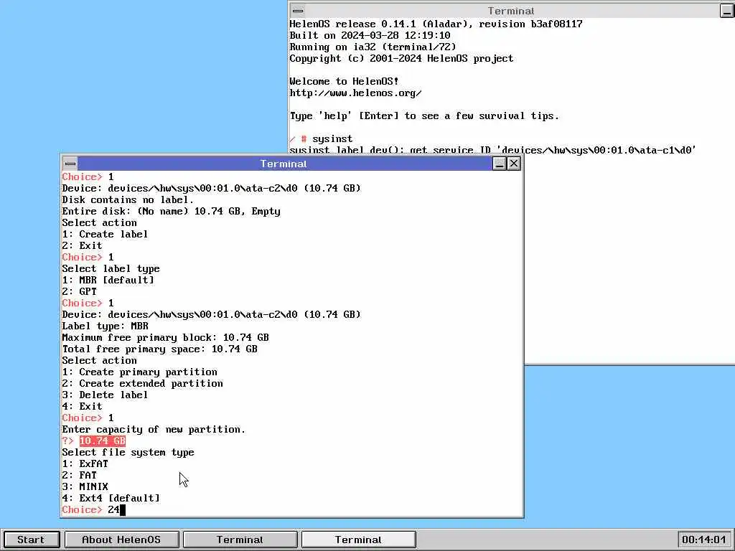The width and height of the screenshot is (735, 551).
Task: Open the Start menu on taskbar
Action: point(31,540)
